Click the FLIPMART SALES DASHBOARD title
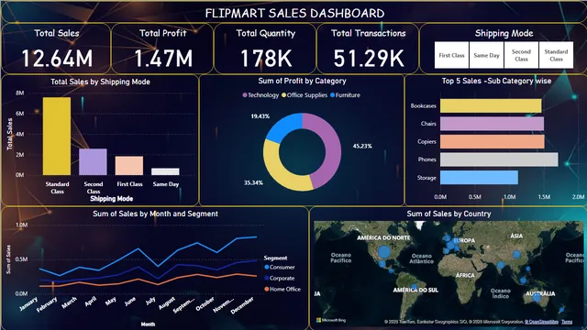Image resolution: width=587 pixels, height=330 pixels. point(294,14)
